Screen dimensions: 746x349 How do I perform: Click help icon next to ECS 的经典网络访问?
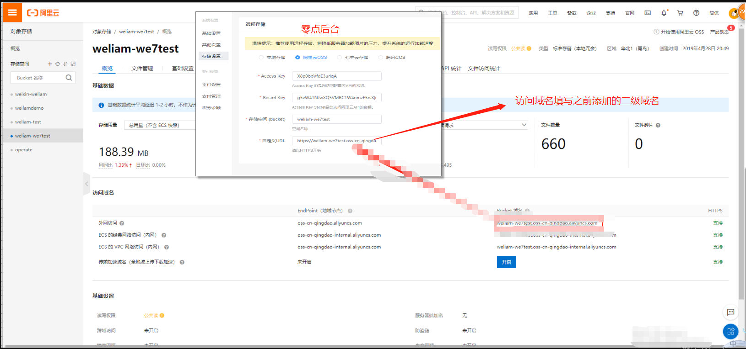point(164,235)
